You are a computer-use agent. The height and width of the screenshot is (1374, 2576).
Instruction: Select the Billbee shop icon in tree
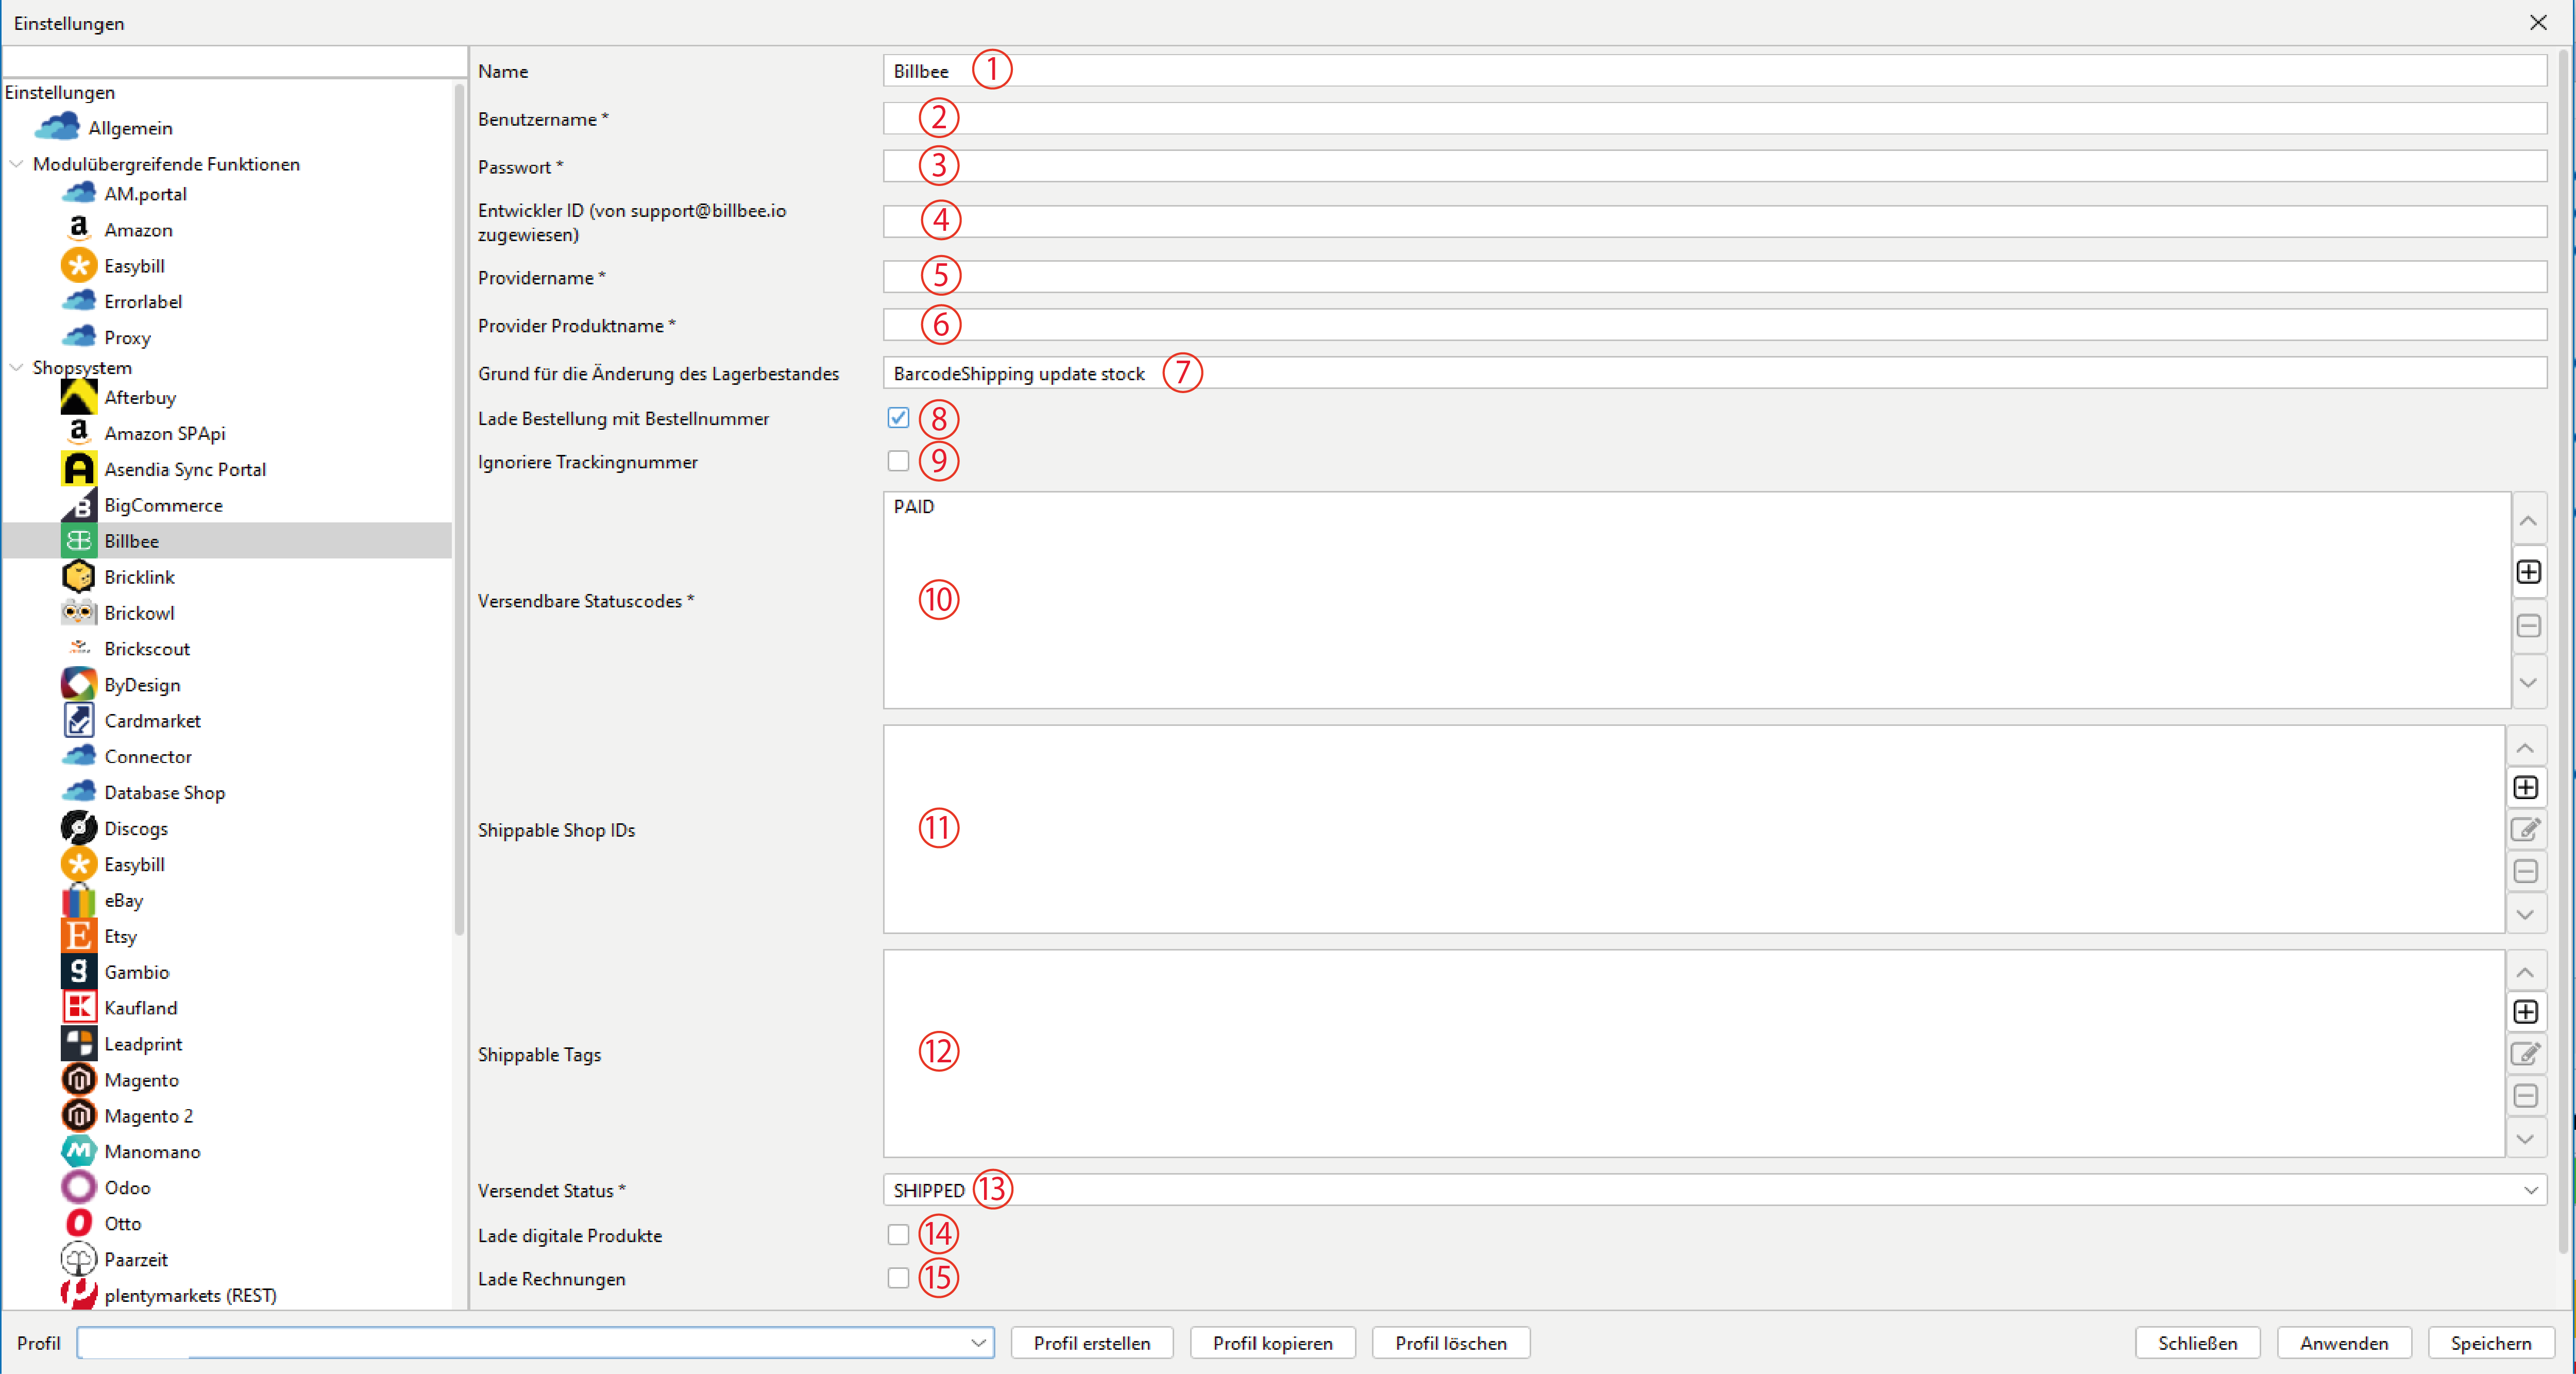pyautogui.click(x=78, y=541)
